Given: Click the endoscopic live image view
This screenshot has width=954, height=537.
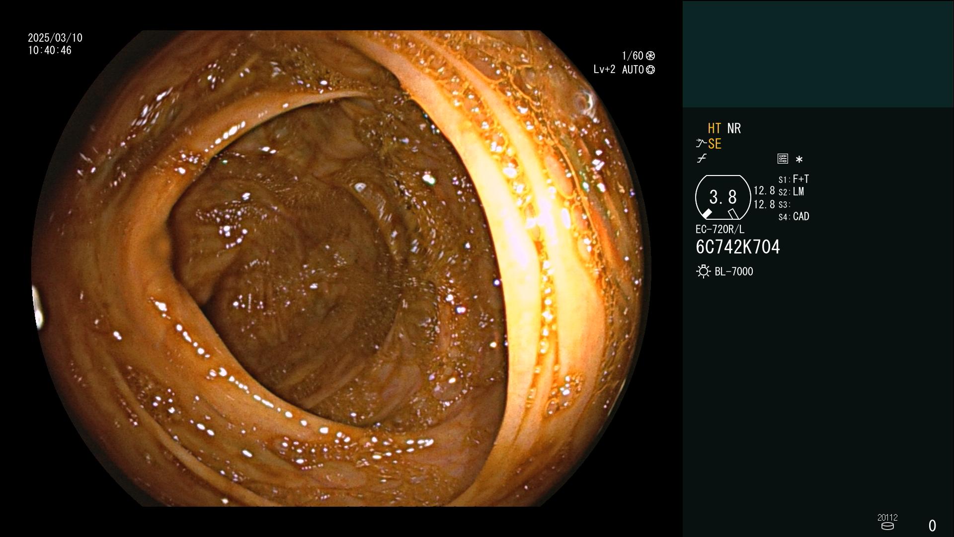Looking at the screenshot, I should [x=341, y=268].
